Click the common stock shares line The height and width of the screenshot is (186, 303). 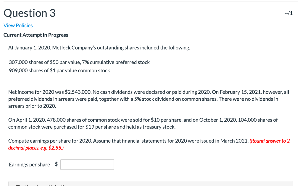(59, 71)
